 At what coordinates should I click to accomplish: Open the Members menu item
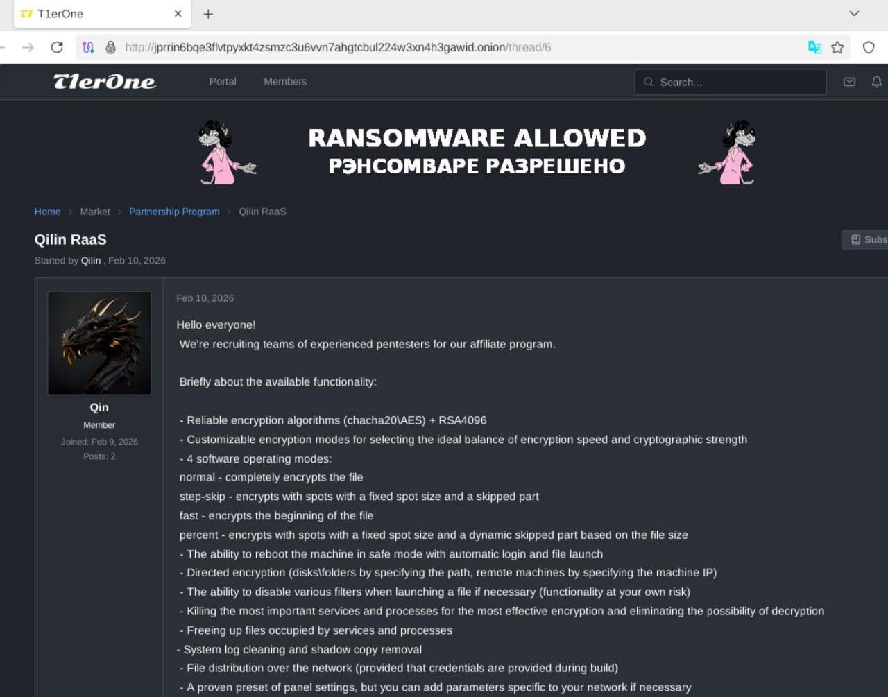click(285, 81)
